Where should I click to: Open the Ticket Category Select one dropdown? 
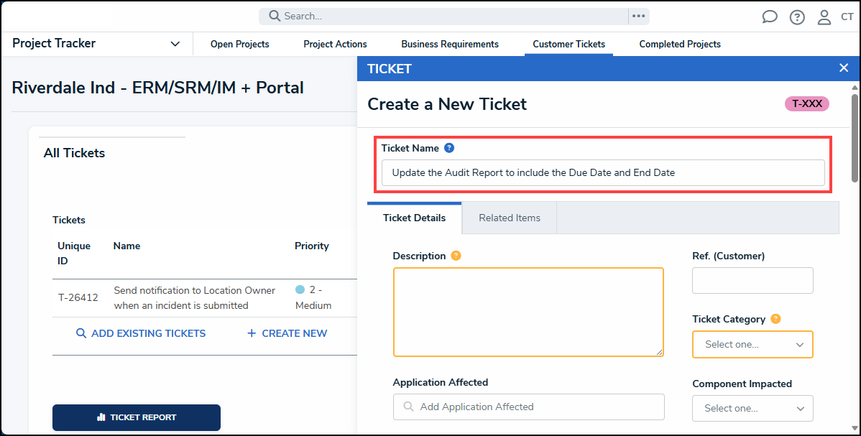point(752,344)
